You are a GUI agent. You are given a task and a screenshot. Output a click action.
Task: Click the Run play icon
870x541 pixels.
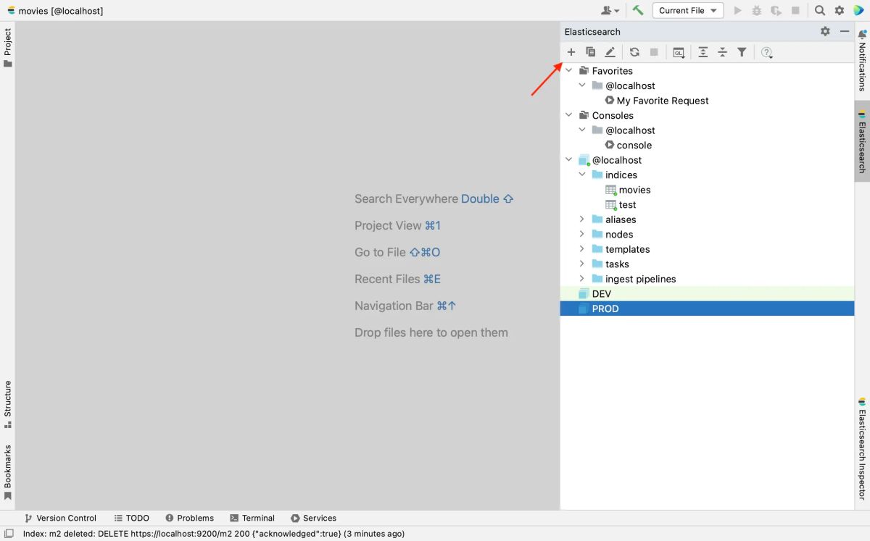tap(738, 10)
